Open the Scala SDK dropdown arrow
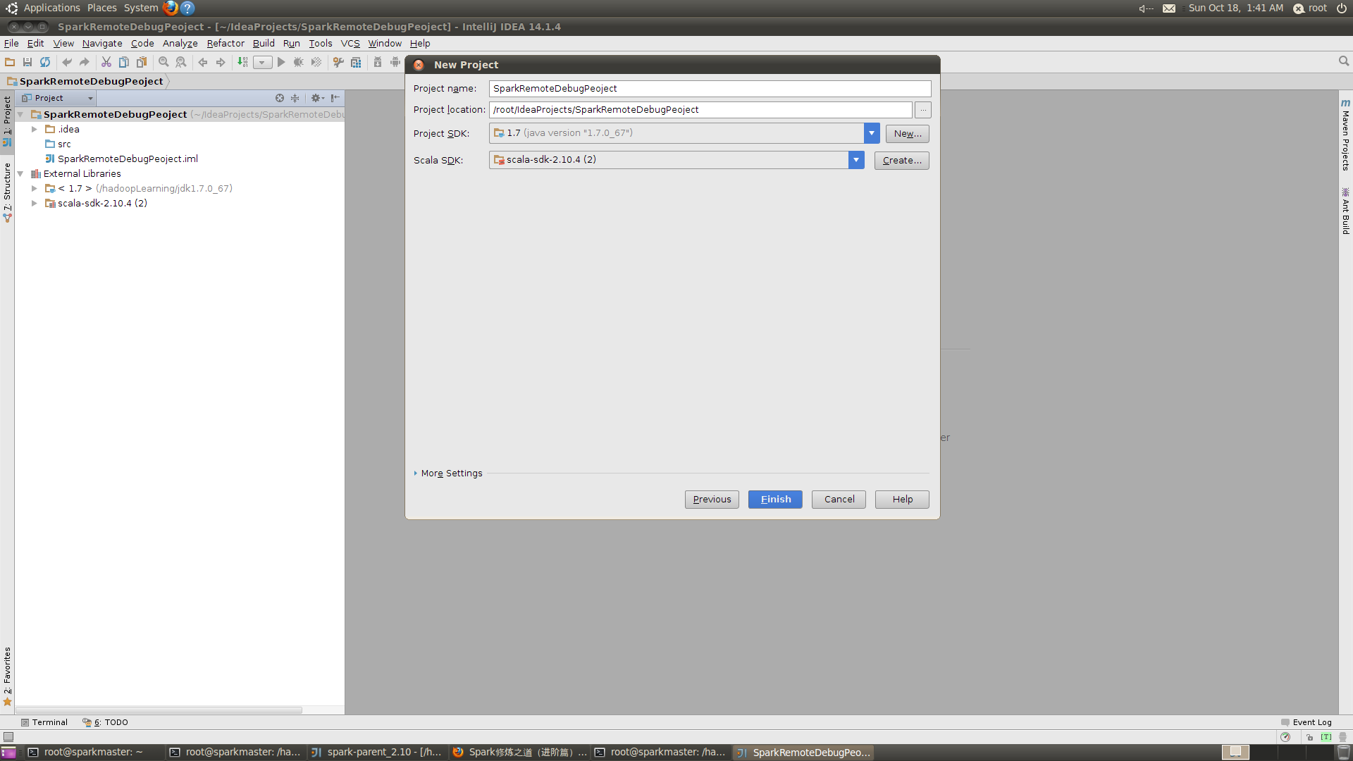The height and width of the screenshot is (761, 1353). coord(856,160)
